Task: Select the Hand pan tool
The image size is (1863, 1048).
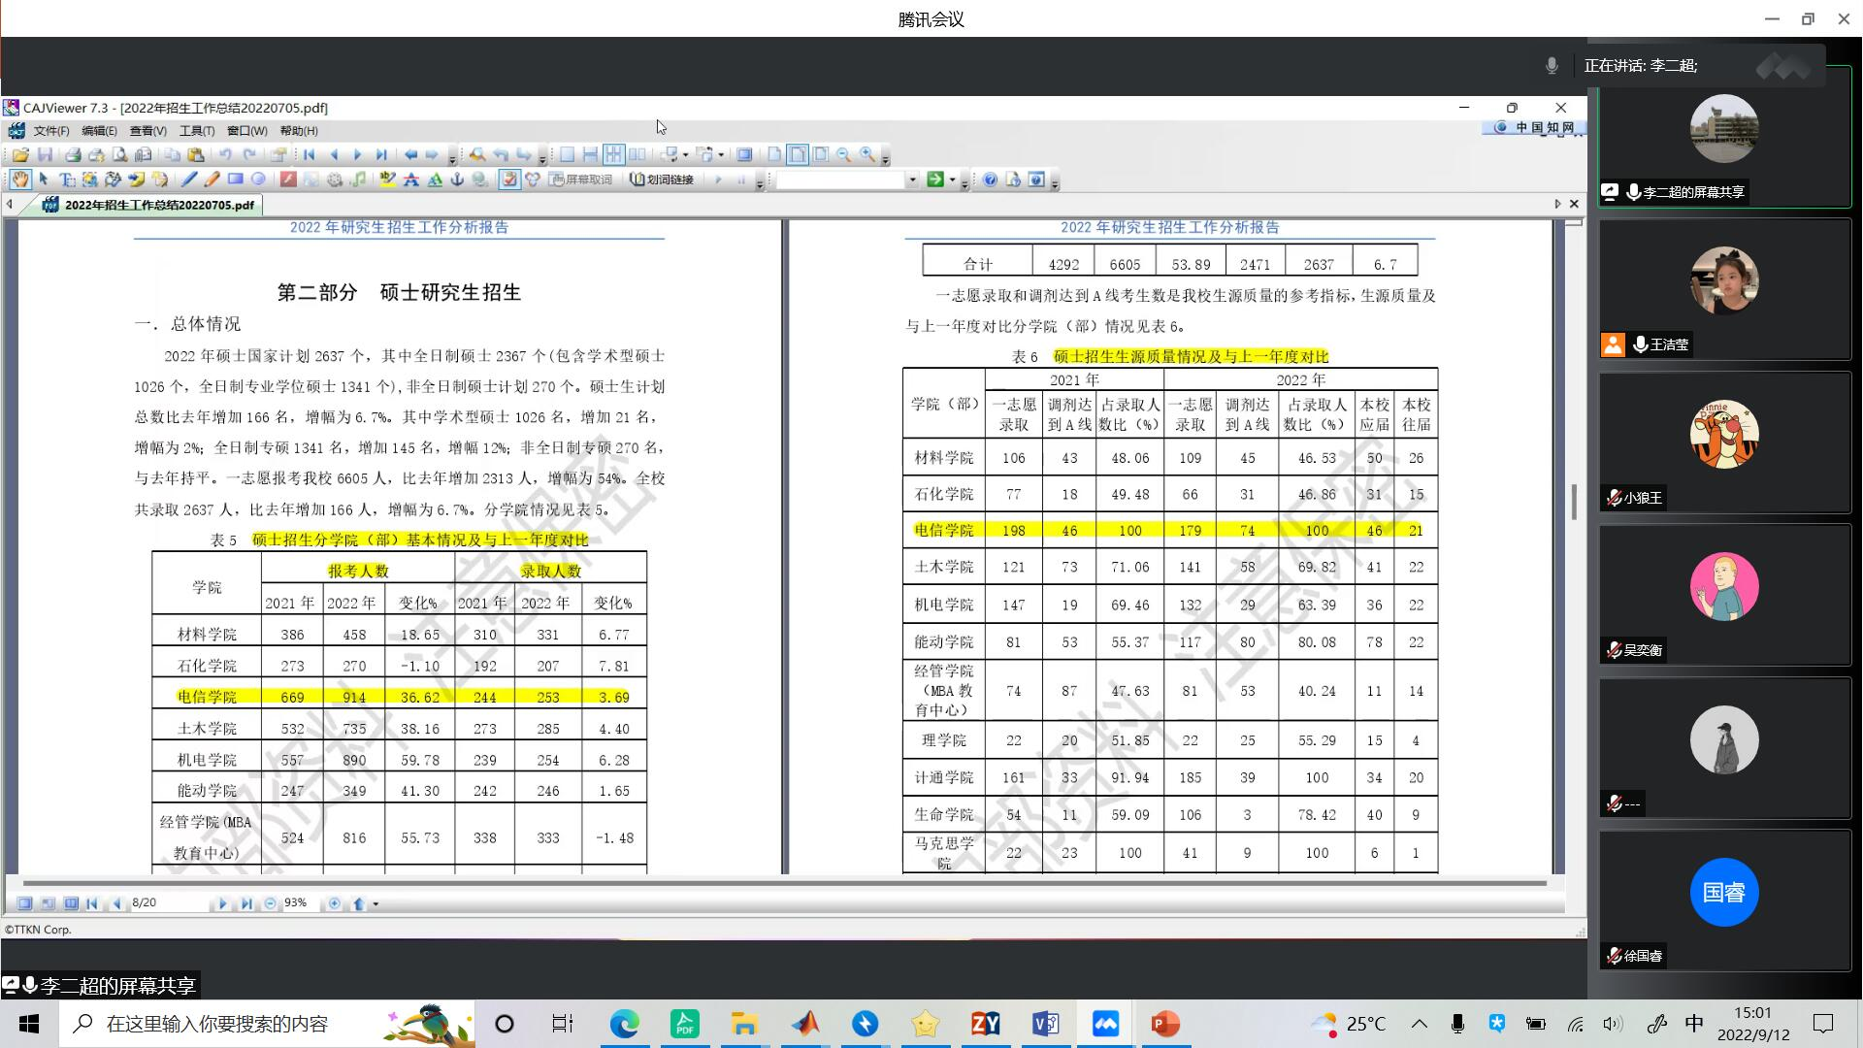Action: coord(20,180)
